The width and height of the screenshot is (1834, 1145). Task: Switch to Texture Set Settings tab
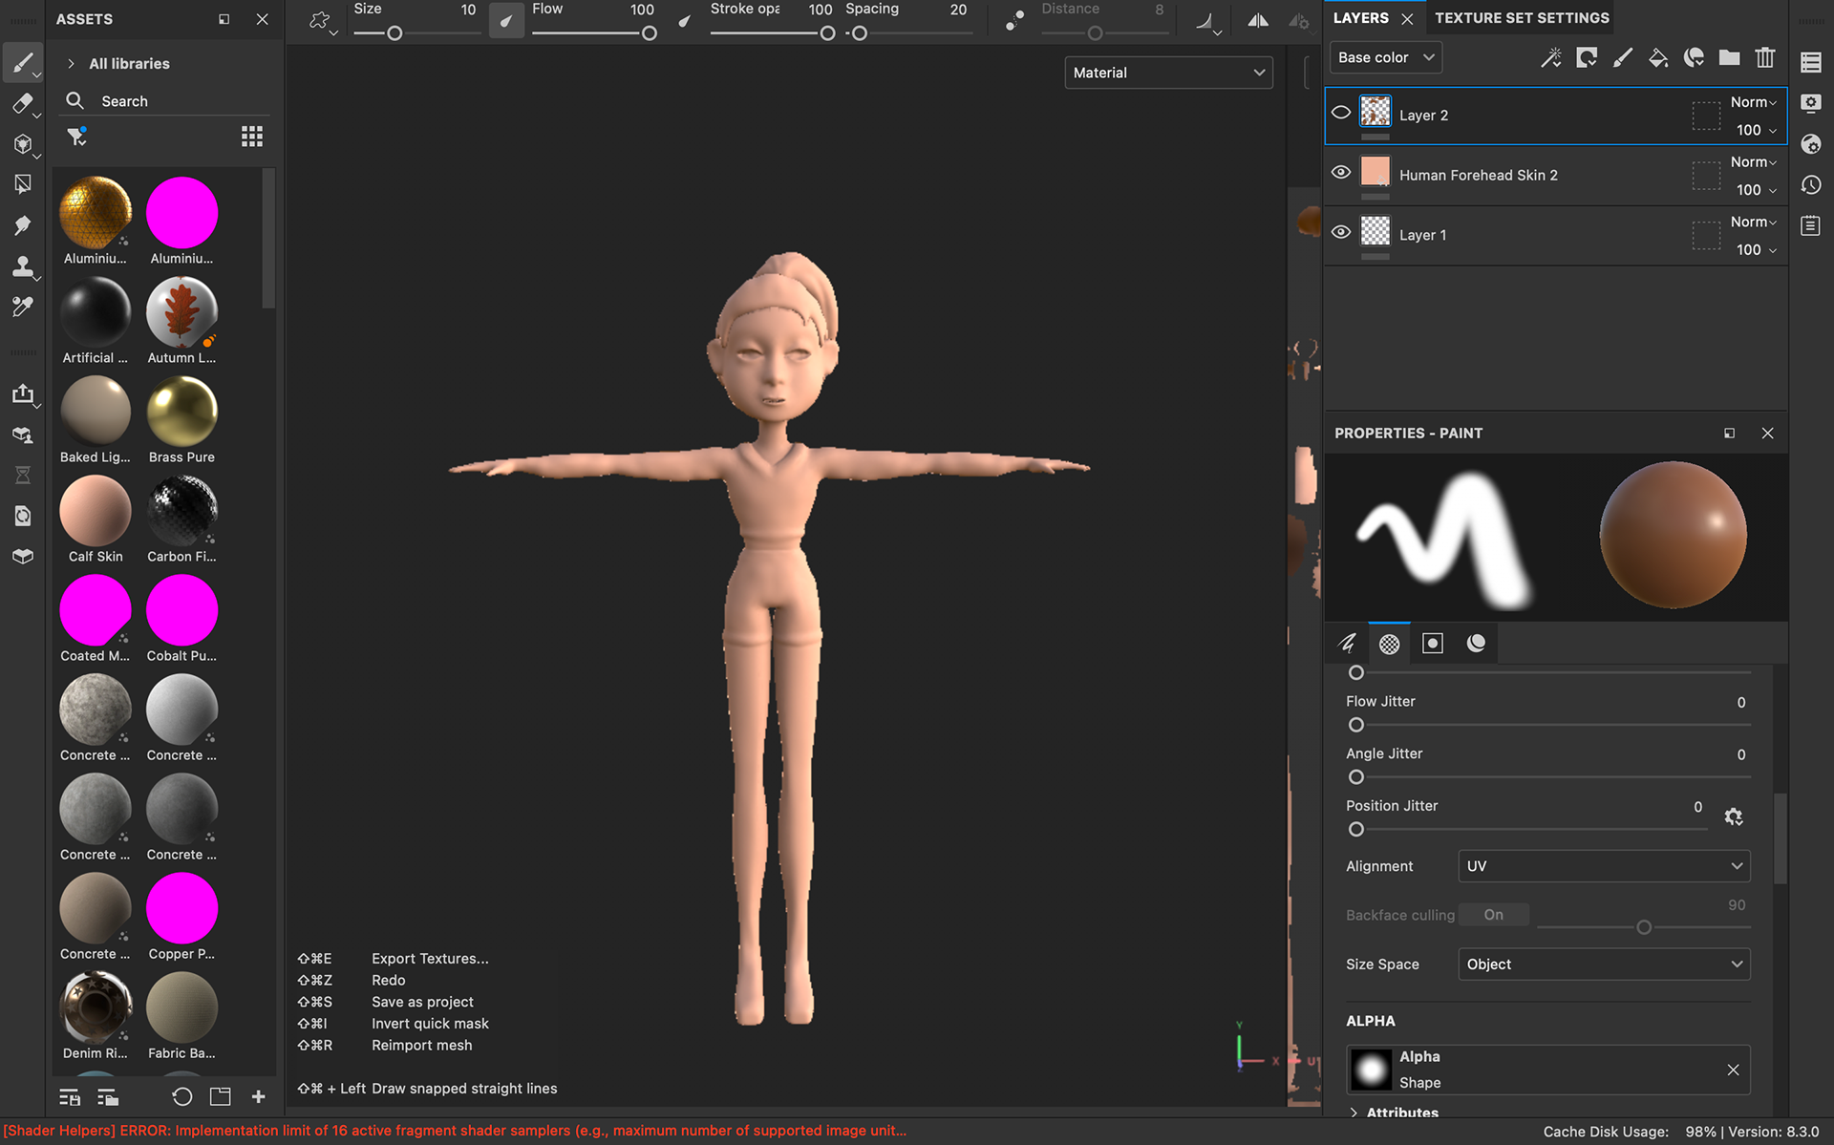[1522, 18]
